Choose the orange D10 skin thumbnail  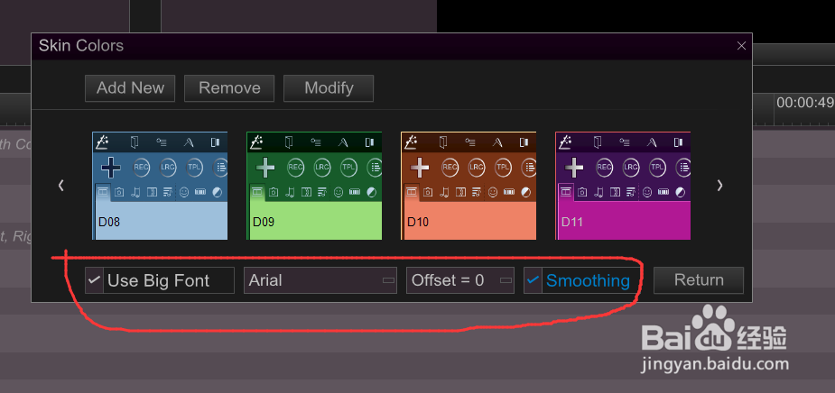[469, 186]
